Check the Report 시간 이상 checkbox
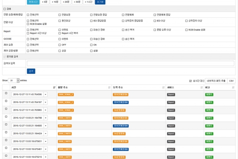238x159 pixels. pyautogui.click(x=28, y=33)
